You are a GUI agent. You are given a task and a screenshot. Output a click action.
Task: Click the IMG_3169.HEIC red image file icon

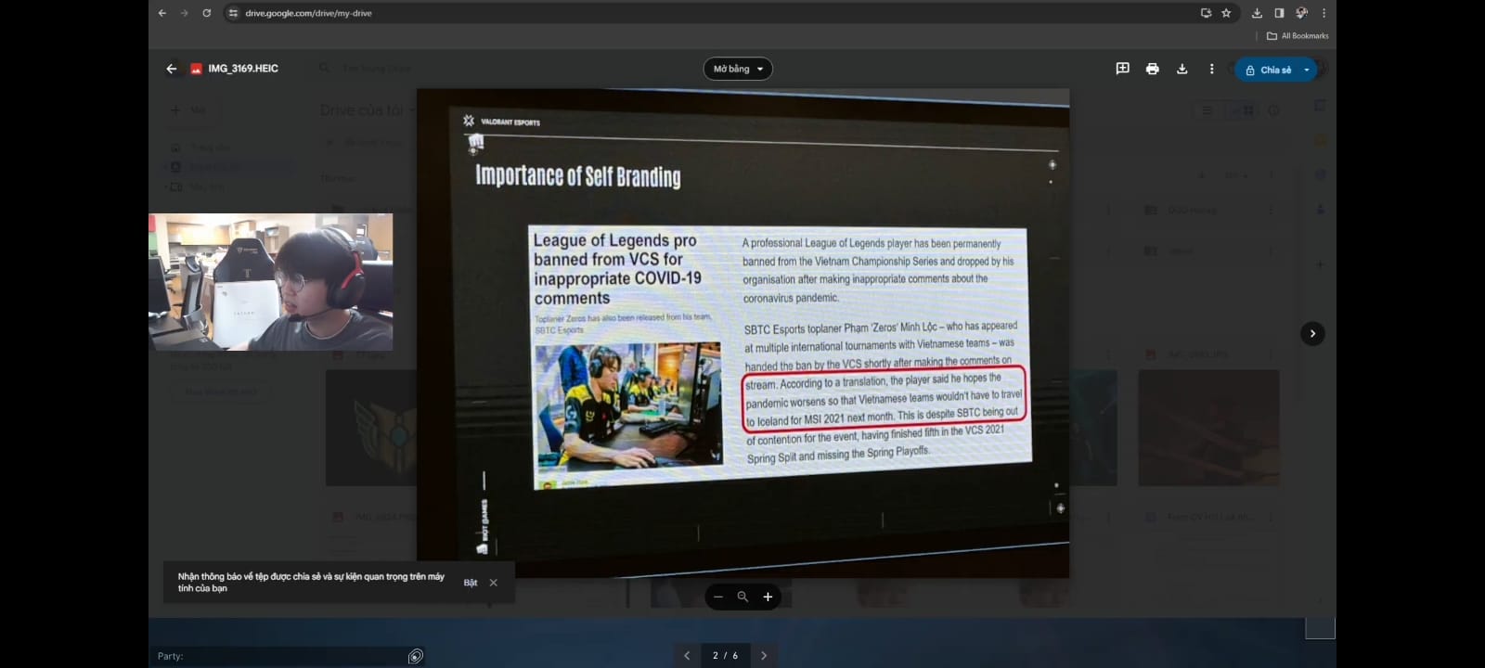coord(196,69)
